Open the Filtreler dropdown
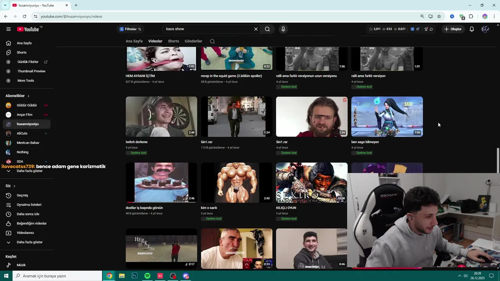Screen dimensions: 500x281 pyautogui.click(x=130, y=29)
